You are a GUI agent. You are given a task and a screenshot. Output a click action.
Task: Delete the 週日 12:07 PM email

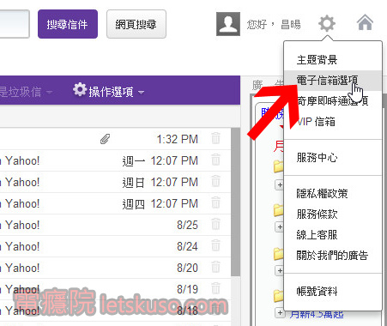point(215,181)
